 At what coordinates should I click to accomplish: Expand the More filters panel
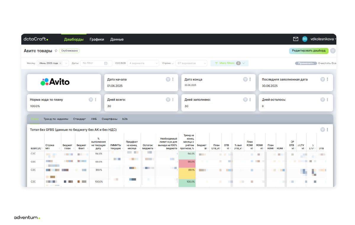click(229, 63)
